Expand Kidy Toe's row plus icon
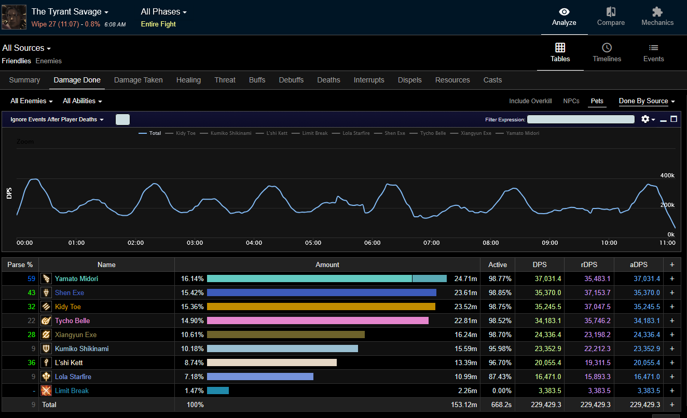687x418 pixels. click(x=672, y=306)
